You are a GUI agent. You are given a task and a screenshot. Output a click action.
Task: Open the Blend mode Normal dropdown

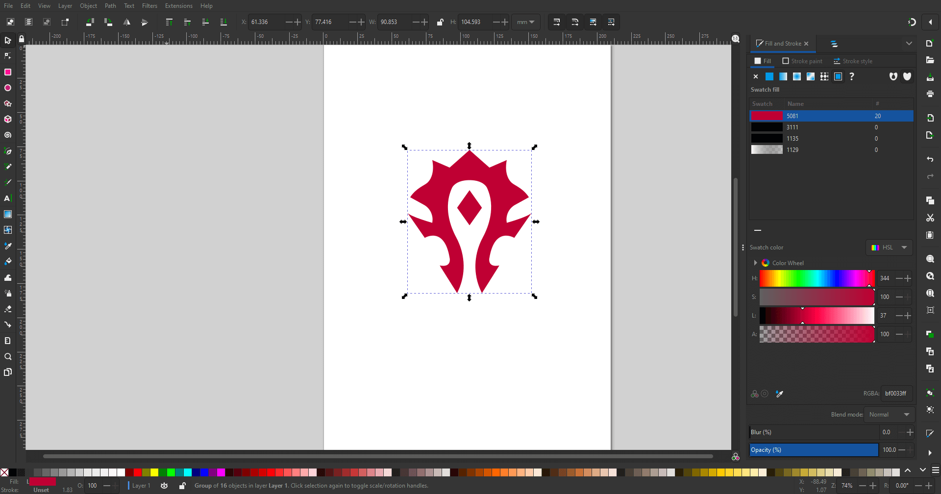tap(889, 415)
